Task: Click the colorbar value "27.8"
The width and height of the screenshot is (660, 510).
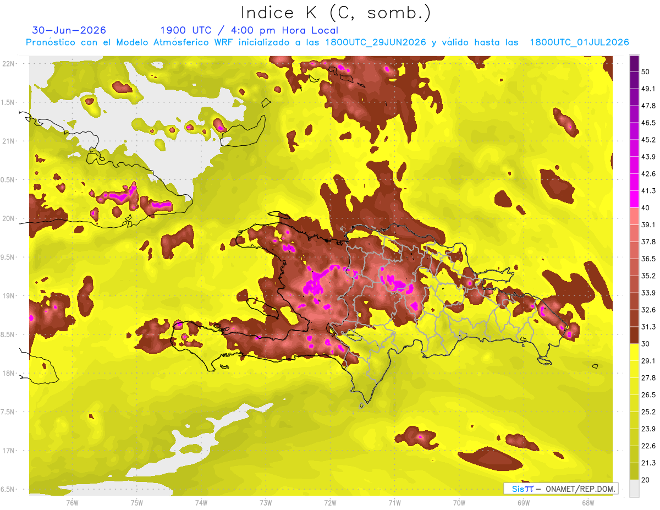Action: 648,378
